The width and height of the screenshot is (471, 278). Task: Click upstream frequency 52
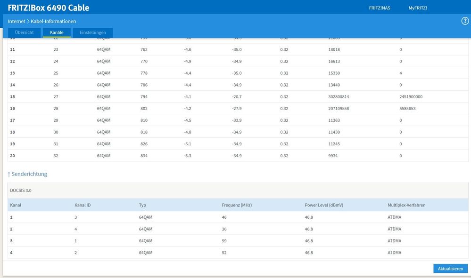click(x=224, y=253)
